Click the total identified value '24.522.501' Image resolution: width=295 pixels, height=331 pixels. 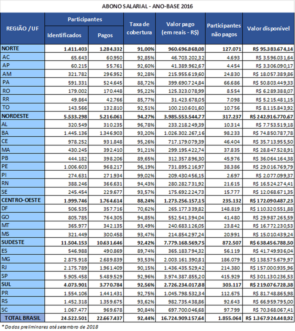[x=74, y=318]
